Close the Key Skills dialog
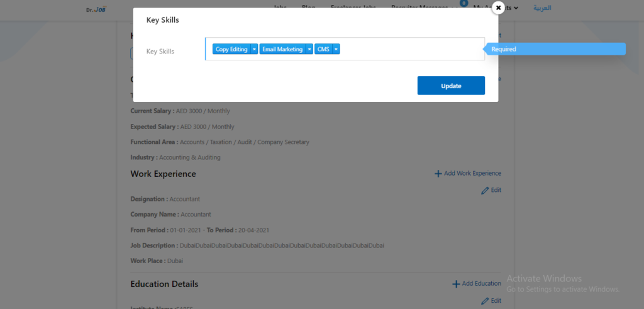The image size is (644, 309). pos(498,8)
